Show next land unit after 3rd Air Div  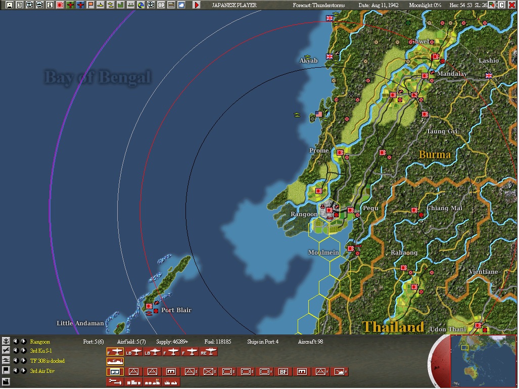click(24, 371)
